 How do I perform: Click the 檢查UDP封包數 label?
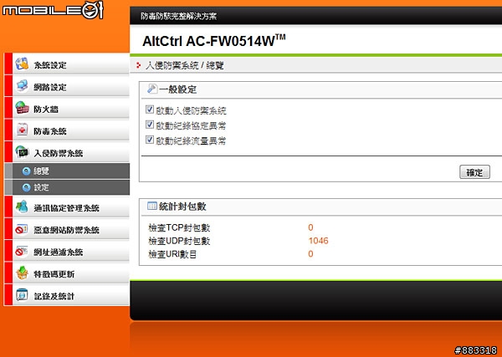180,241
